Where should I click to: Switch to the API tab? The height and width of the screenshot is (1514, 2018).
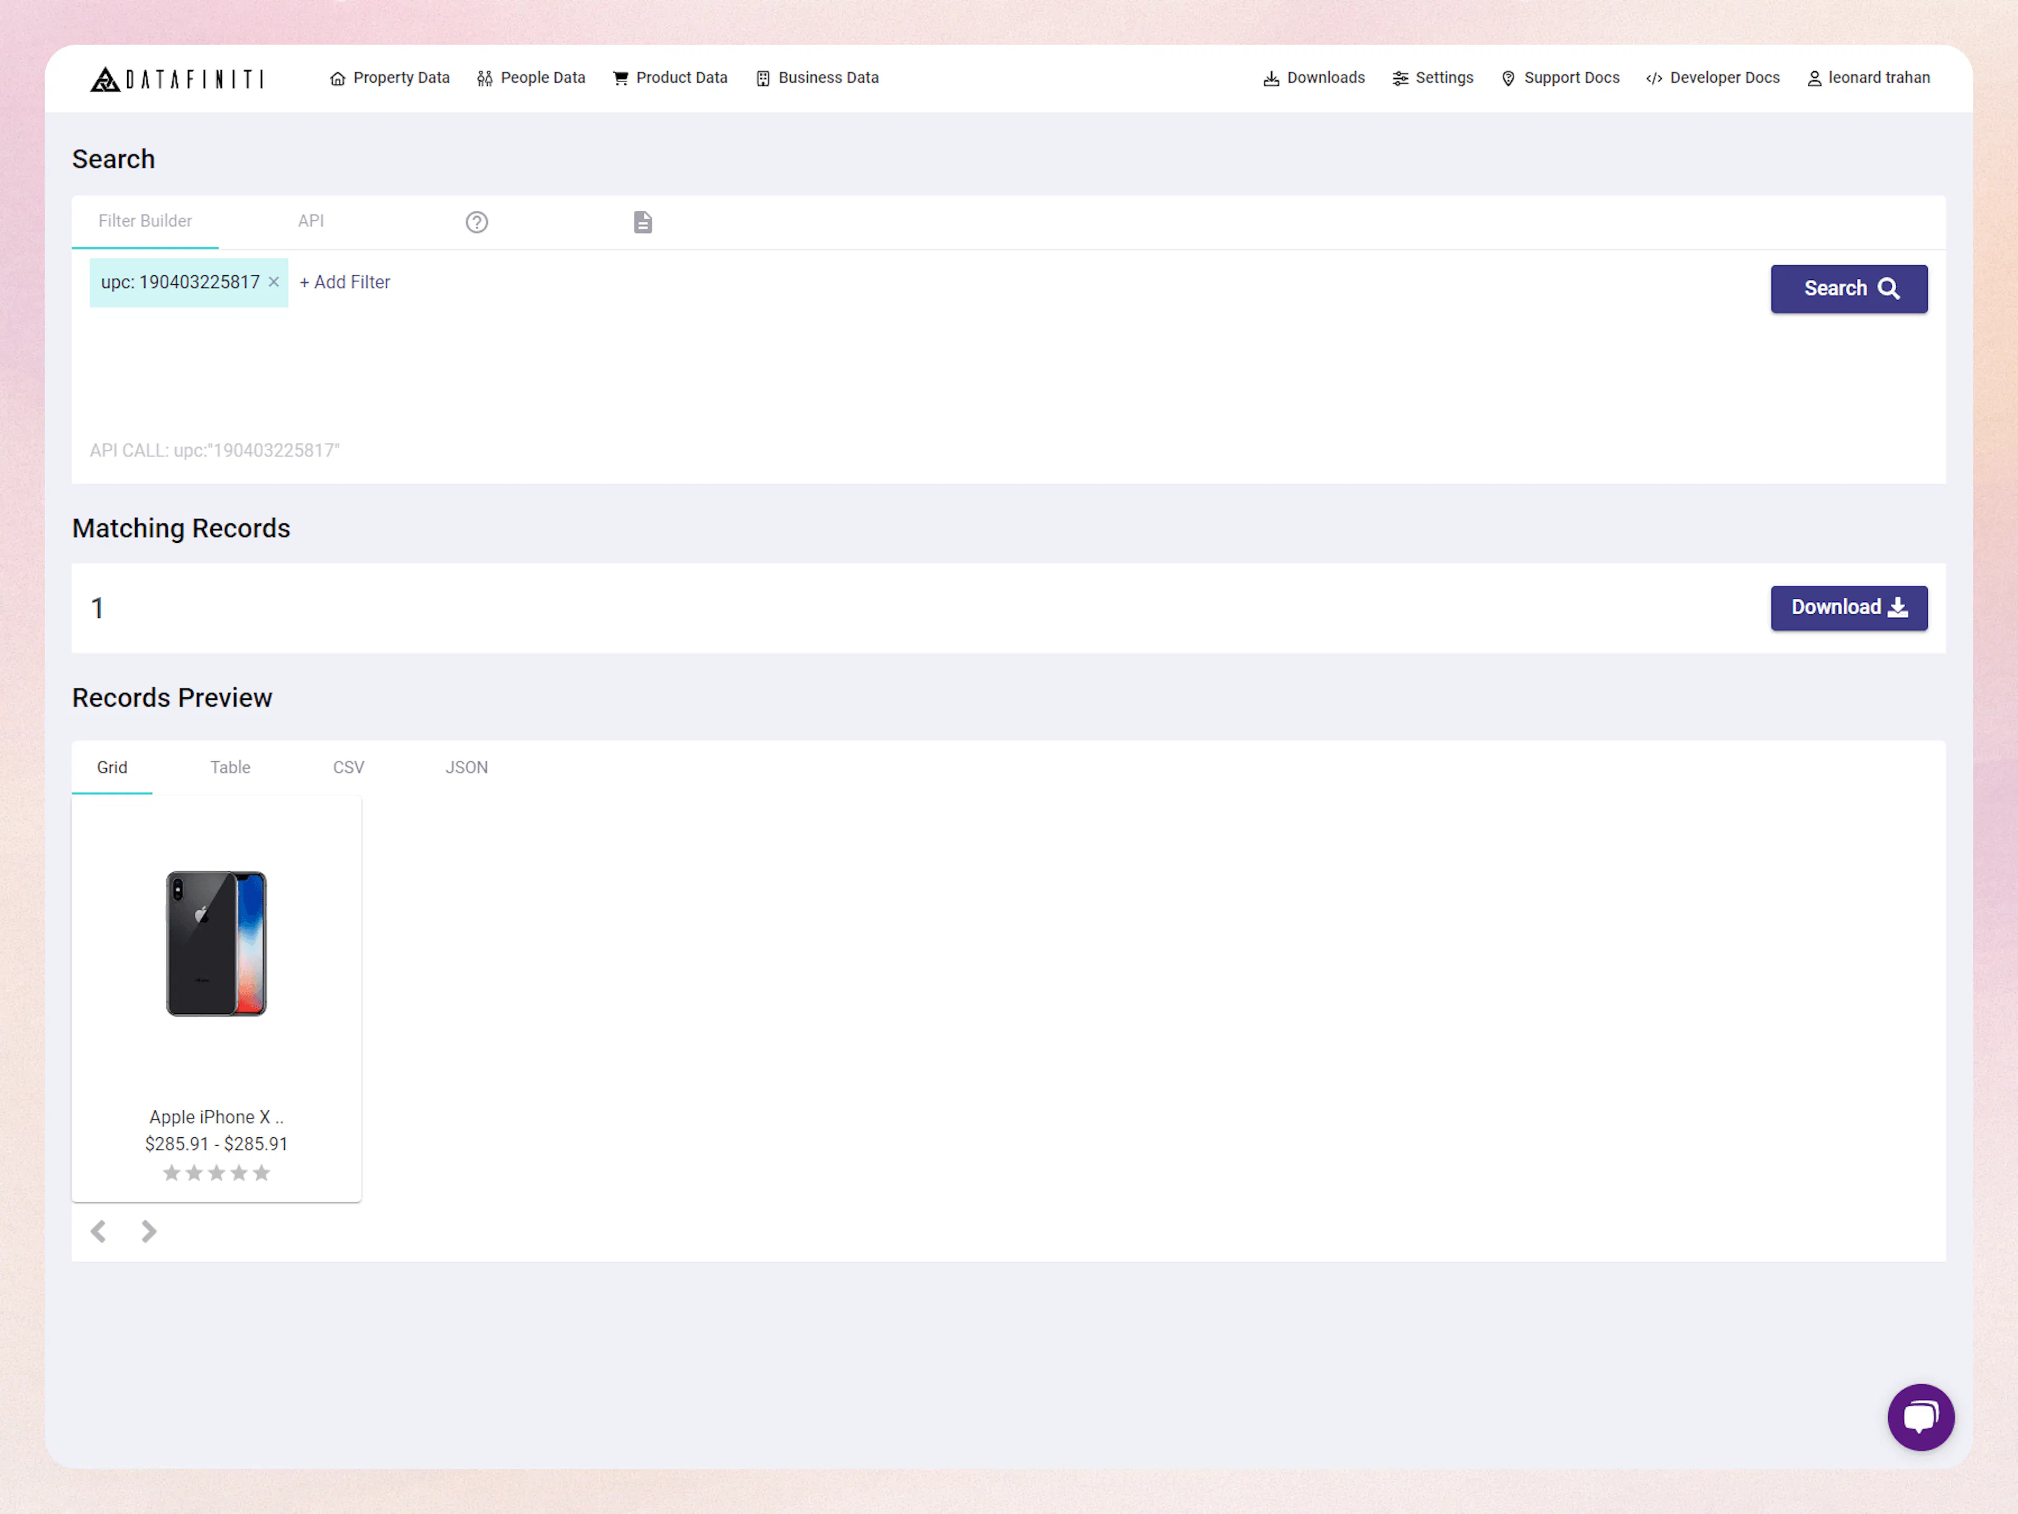pyautogui.click(x=311, y=221)
